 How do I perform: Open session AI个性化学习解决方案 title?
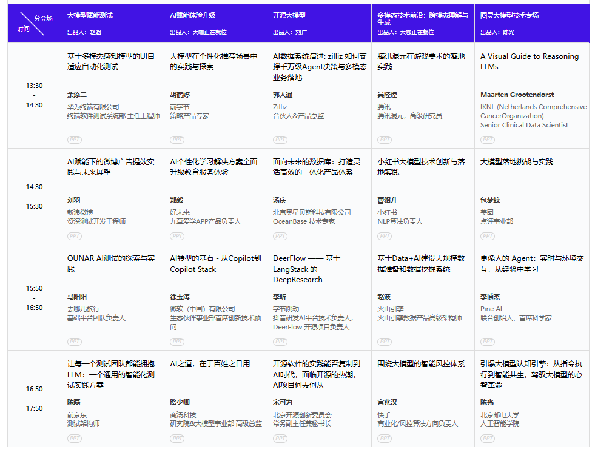point(213,167)
